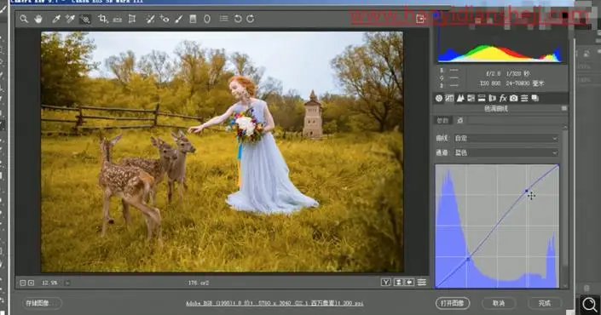Select the White Balance eyedropper tool
The height and width of the screenshot is (315, 601).
pyautogui.click(x=56, y=19)
